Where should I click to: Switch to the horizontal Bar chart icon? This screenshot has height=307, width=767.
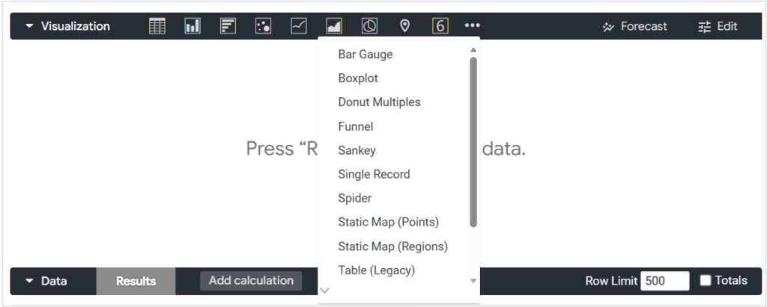coord(228,26)
